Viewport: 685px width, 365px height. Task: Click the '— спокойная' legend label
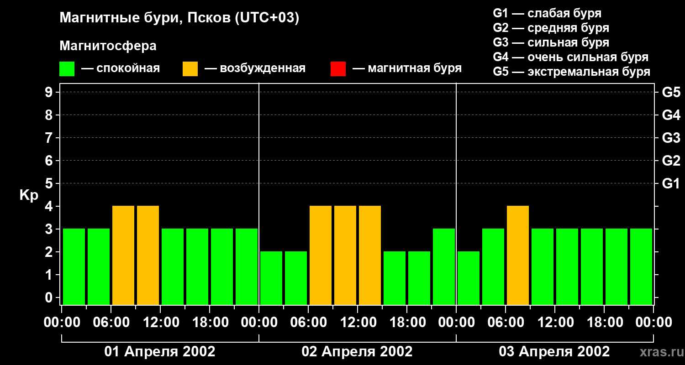(x=121, y=69)
